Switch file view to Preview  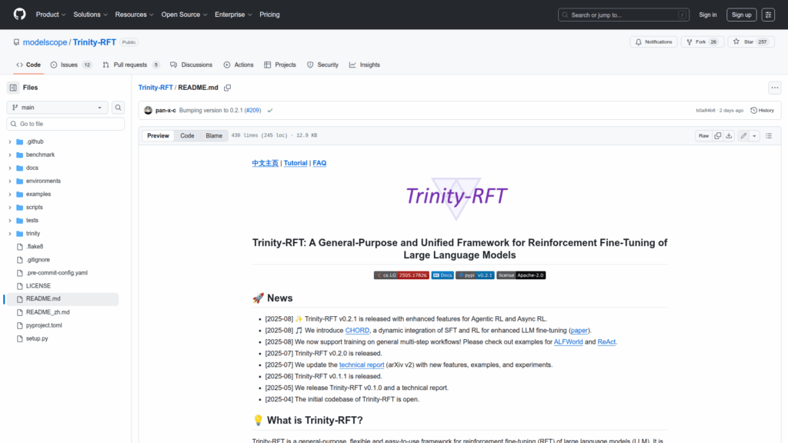coord(158,136)
